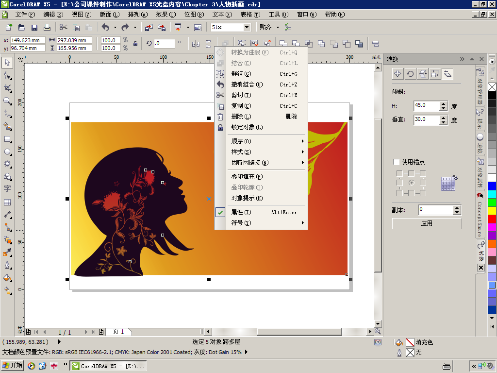Click the horizontal scrollbar thumb

tap(299, 332)
